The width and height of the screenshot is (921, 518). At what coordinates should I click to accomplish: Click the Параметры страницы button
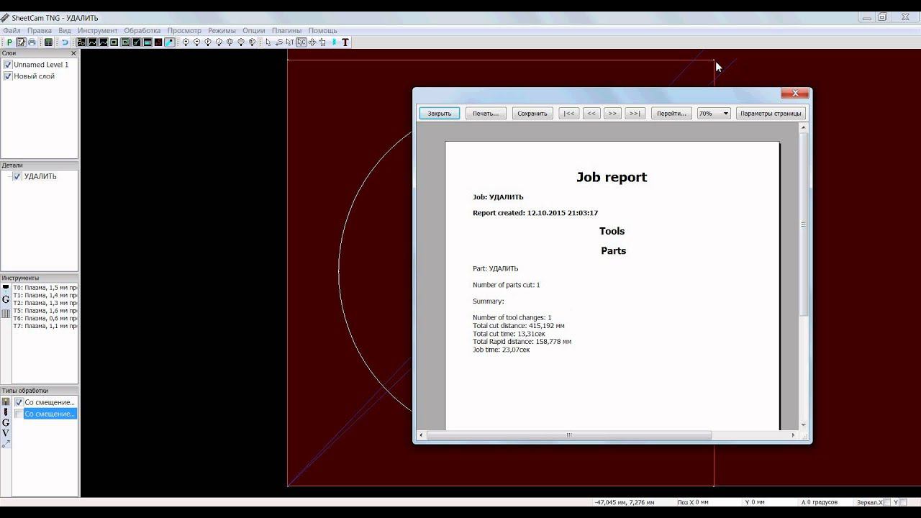[x=771, y=114]
